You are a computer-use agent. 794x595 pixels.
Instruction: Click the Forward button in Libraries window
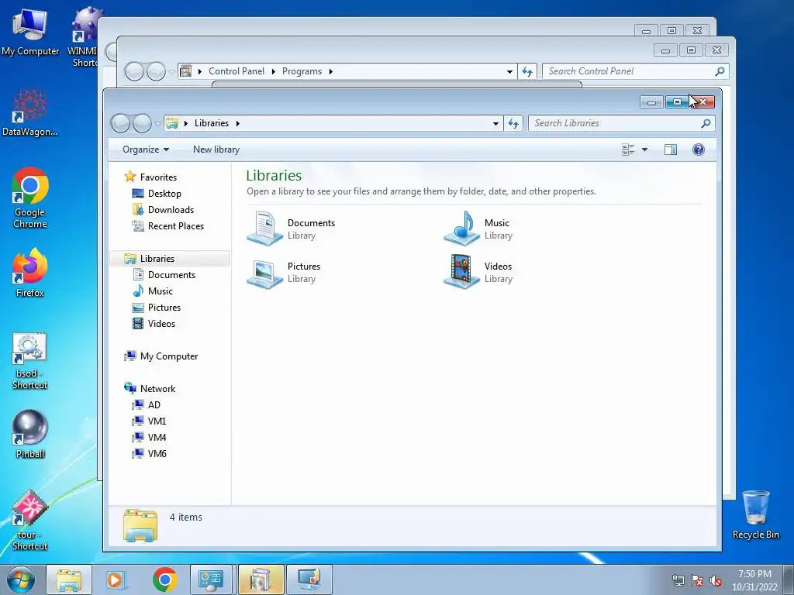[x=143, y=123]
